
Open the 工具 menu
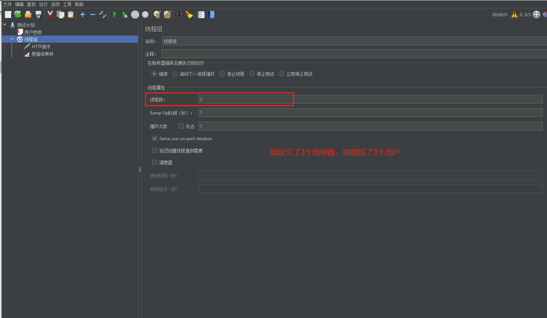pos(67,4)
